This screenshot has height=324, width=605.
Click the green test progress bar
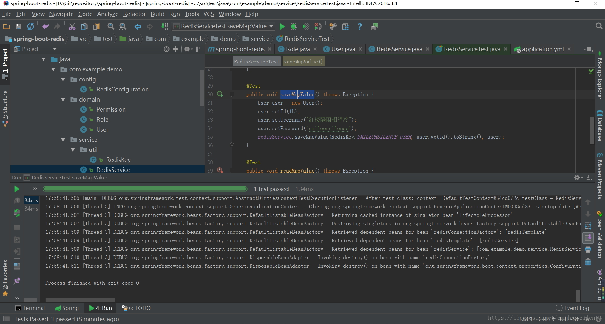(145, 189)
